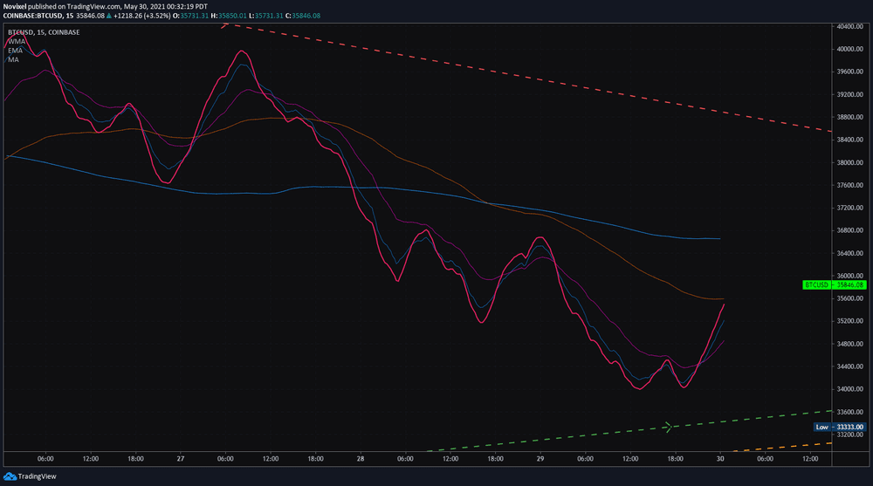Select date label 27 on time axis
873x486 pixels.
180,458
